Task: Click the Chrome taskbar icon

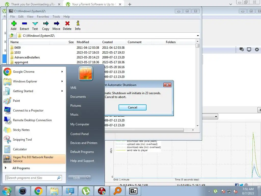Action: tap(38, 191)
